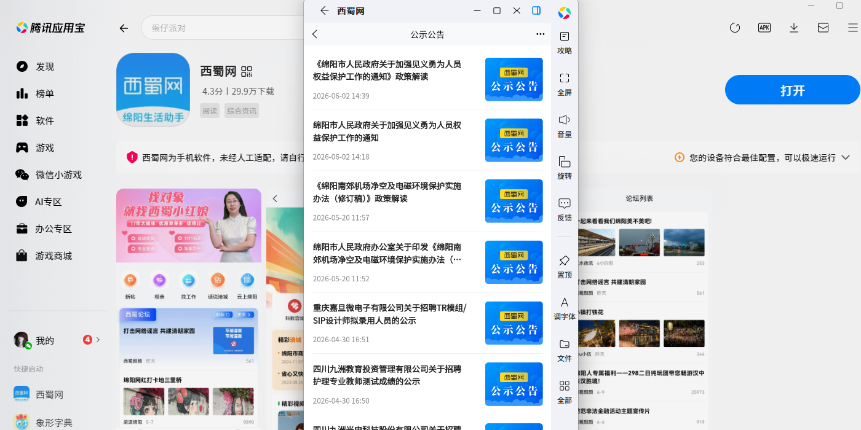This screenshot has width=861, height=430.
Task: Open 论坛列表 screenshot preview
Action: pos(643,310)
